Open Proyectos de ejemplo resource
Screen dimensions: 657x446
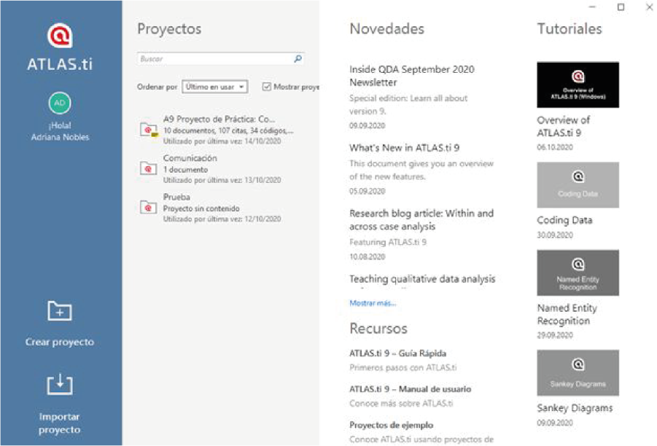(392, 425)
